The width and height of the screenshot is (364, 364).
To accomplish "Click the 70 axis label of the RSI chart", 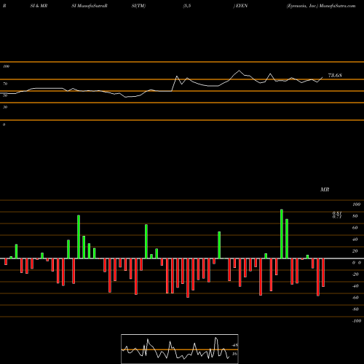I will tap(5, 84).
